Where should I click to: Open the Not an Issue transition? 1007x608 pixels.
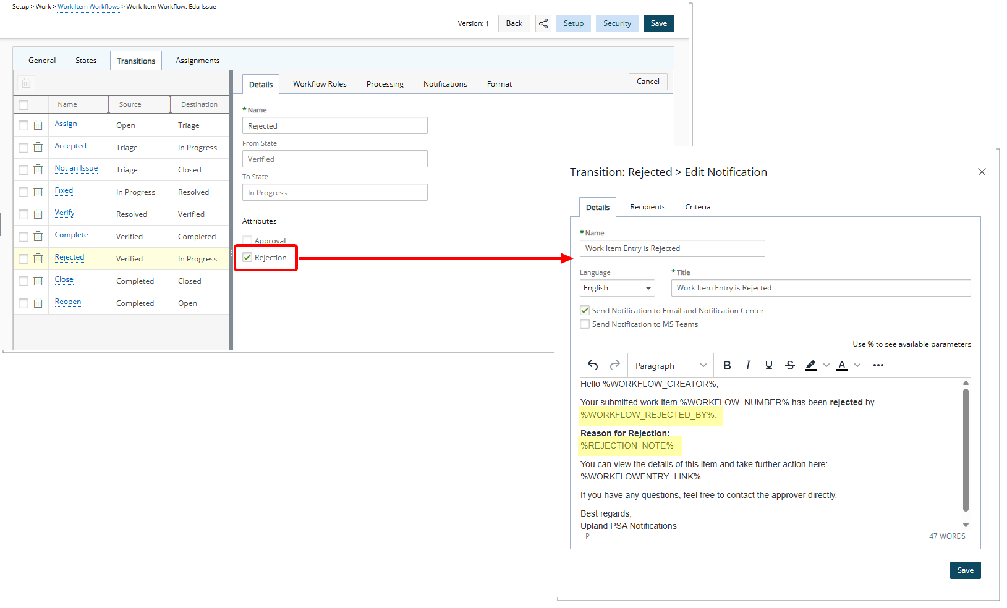(75, 168)
